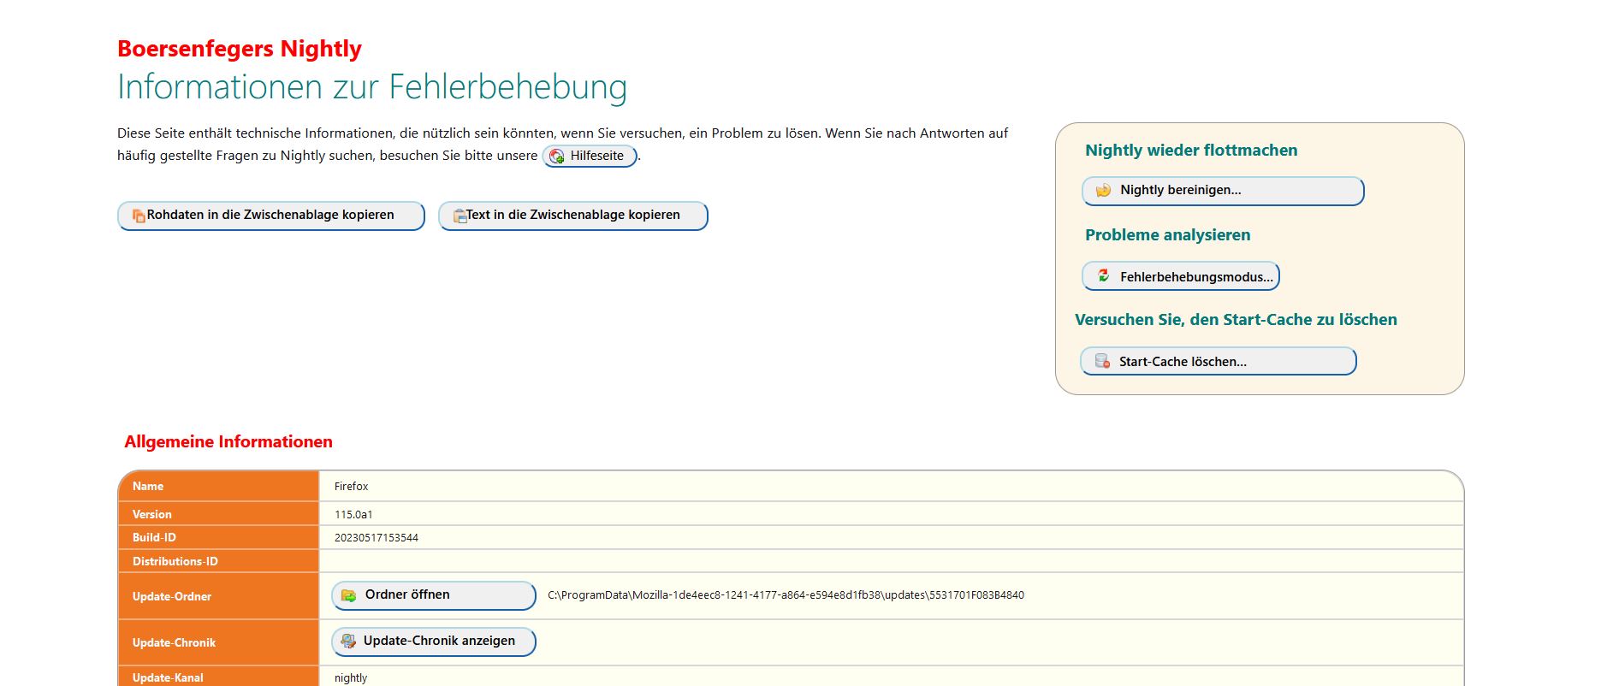The height and width of the screenshot is (686, 1619).
Task: Click the Update-Kanal row label
Action: click(x=168, y=677)
